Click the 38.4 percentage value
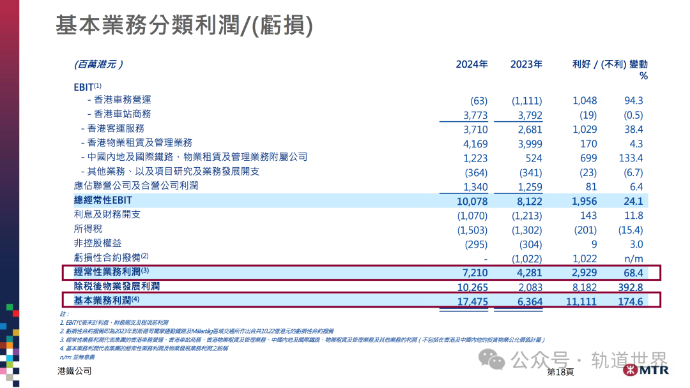Image resolution: width=690 pixels, height=388 pixels. coord(634,130)
